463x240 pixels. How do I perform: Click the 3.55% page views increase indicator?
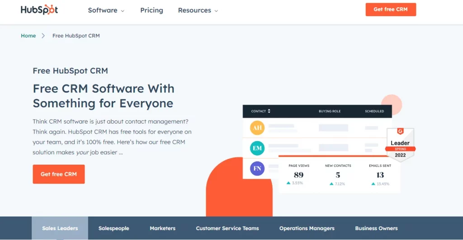[x=295, y=183]
